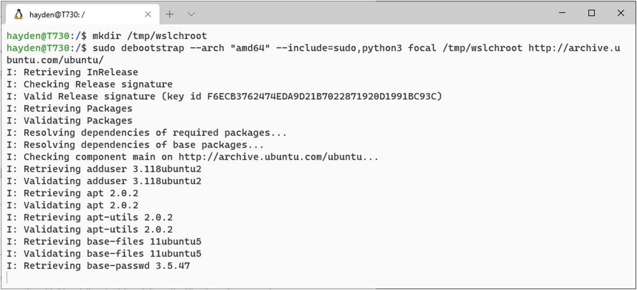The image size is (637, 290).
Task: Click the Retrieving adduser 3.118ubuntu2 line
Action: (104, 169)
